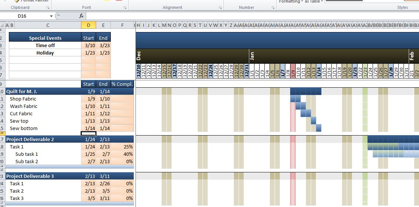Select the Shop Fabric task cell
This screenshot has width=419, height=207.
[x=43, y=99]
